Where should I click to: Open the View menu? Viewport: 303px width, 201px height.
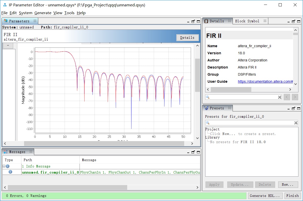pyautogui.click(x=58, y=13)
